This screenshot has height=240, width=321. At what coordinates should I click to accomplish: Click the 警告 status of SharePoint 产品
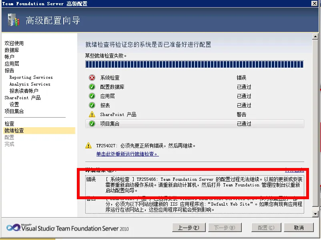coord(241,114)
